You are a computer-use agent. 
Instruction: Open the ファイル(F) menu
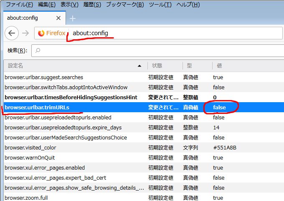coord(19,5)
